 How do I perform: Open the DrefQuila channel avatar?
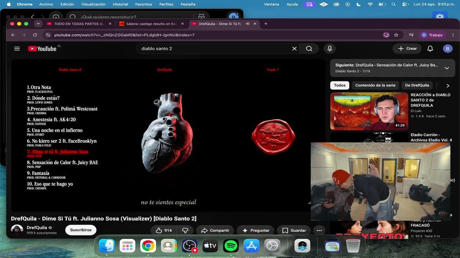tap(17, 230)
